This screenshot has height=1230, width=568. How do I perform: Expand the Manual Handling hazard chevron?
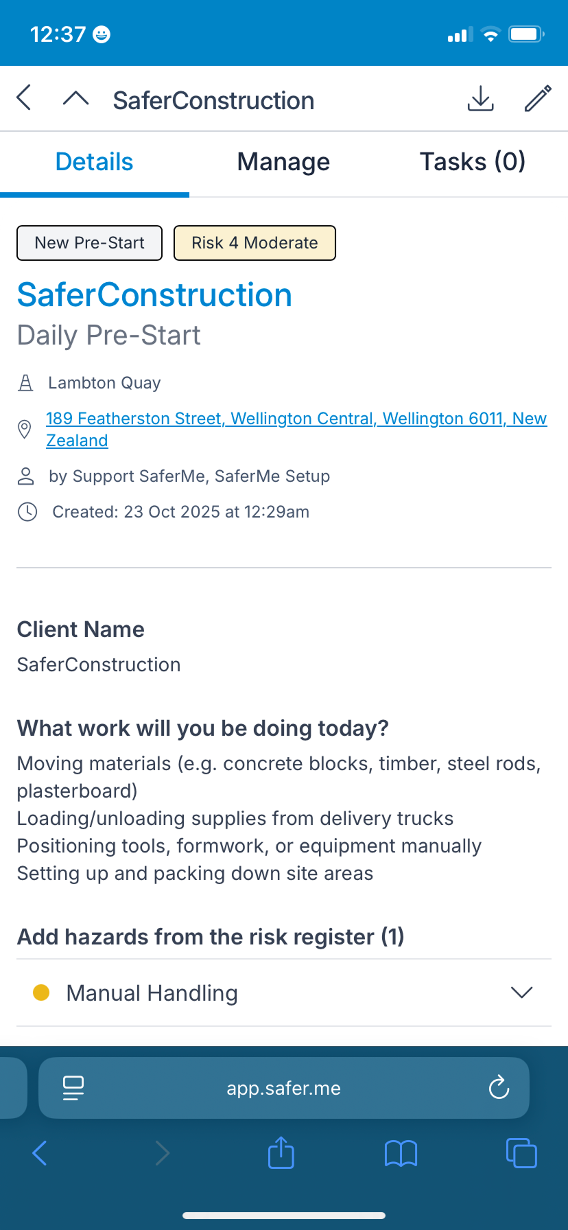pos(521,993)
